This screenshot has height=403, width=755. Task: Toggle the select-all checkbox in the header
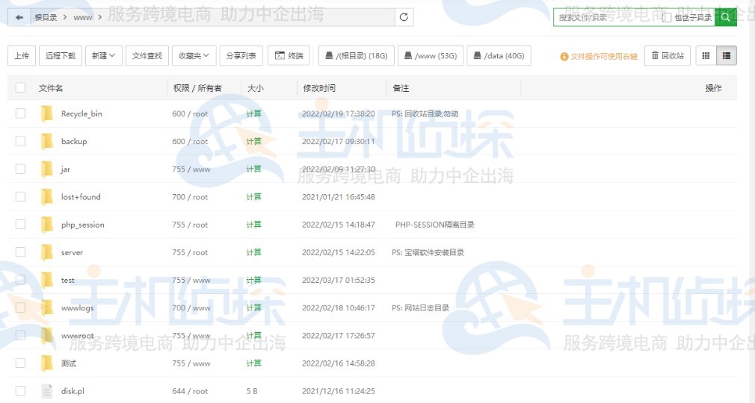click(20, 88)
